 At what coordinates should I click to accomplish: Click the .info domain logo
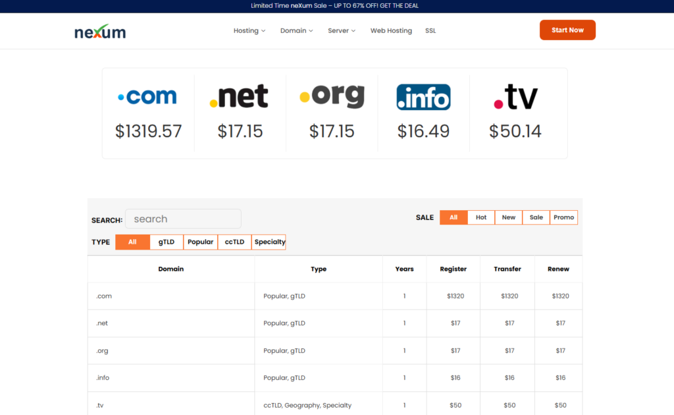click(423, 97)
